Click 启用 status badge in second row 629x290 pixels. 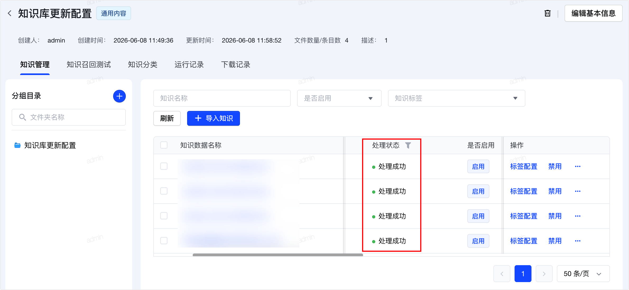coord(478,191)
